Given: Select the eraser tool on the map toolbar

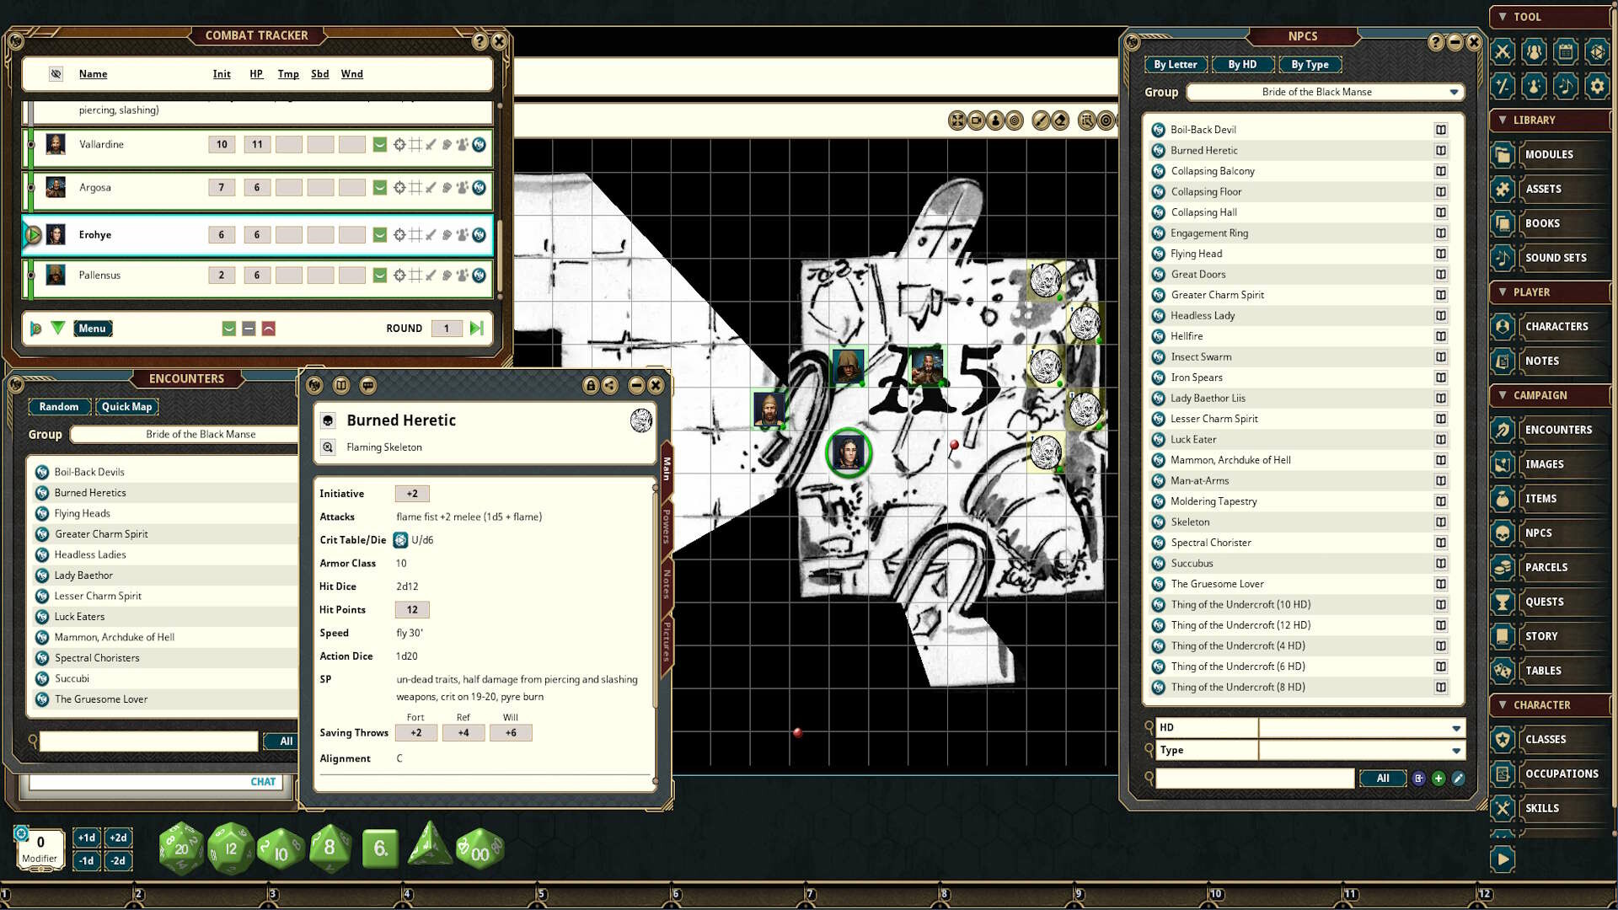Looking at the screenshot, I should (1060, 120).
